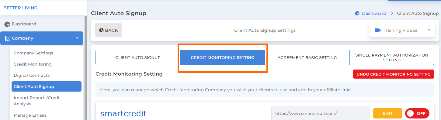Image resolution: width=441 pixels, height=120 pixels.
Task: Open Digital Contracts in the sidebar
Action: (x=32, y=75)
